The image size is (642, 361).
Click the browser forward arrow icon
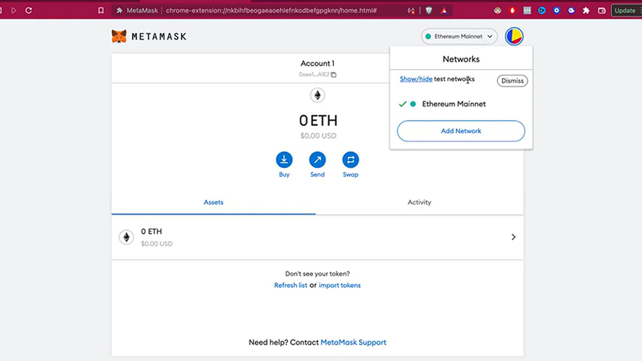pos(14,10)
